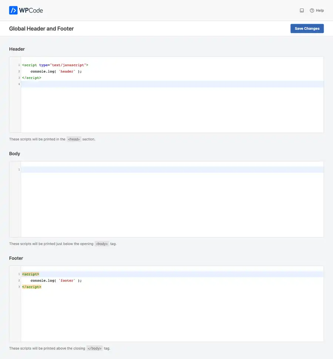This screenshot has width=333, height=359.
Task: Click the <body> tag badge below Body editor
Action: (102, 244)
